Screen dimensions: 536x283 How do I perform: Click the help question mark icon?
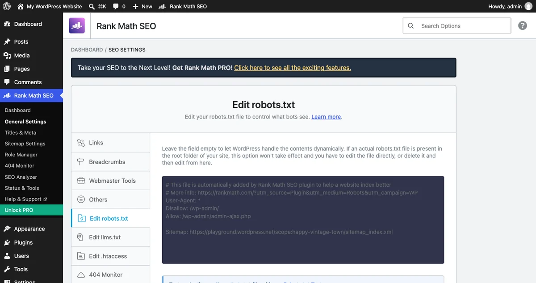click(523, 26)
